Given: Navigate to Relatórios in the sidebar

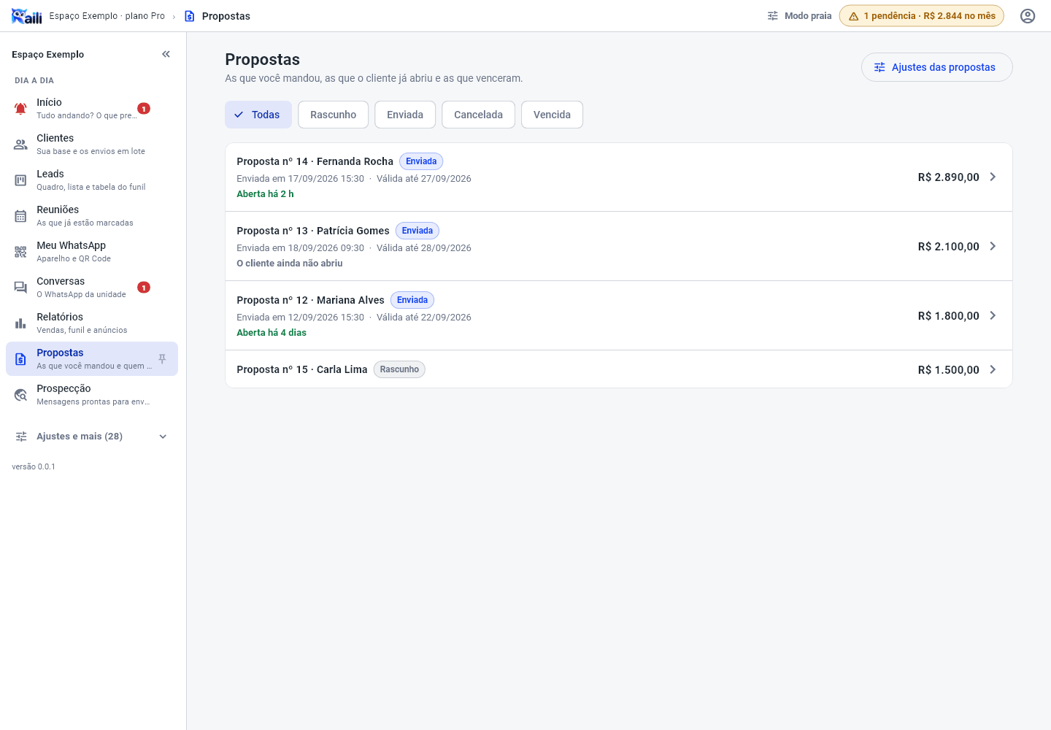Looking at the screenshot, I should point(92,323).
